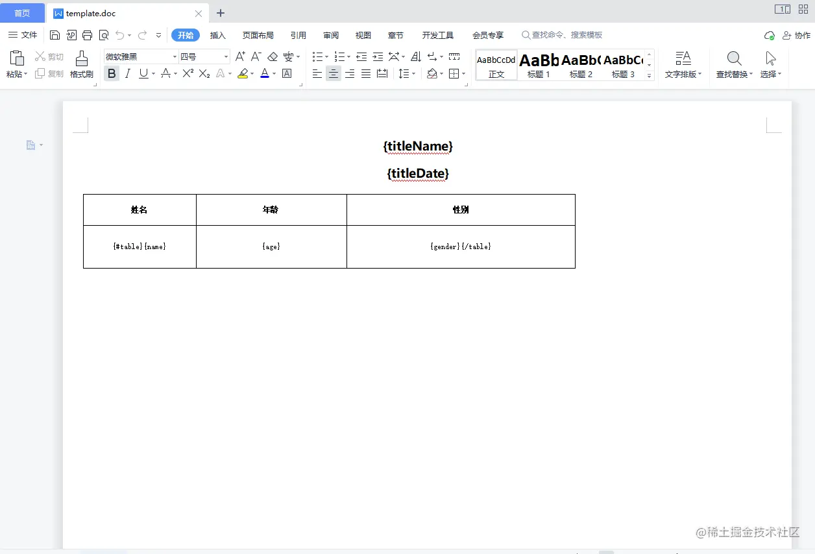Apply the 标题 3 heading style
This screenshot has width=815, height=554.
623,65
